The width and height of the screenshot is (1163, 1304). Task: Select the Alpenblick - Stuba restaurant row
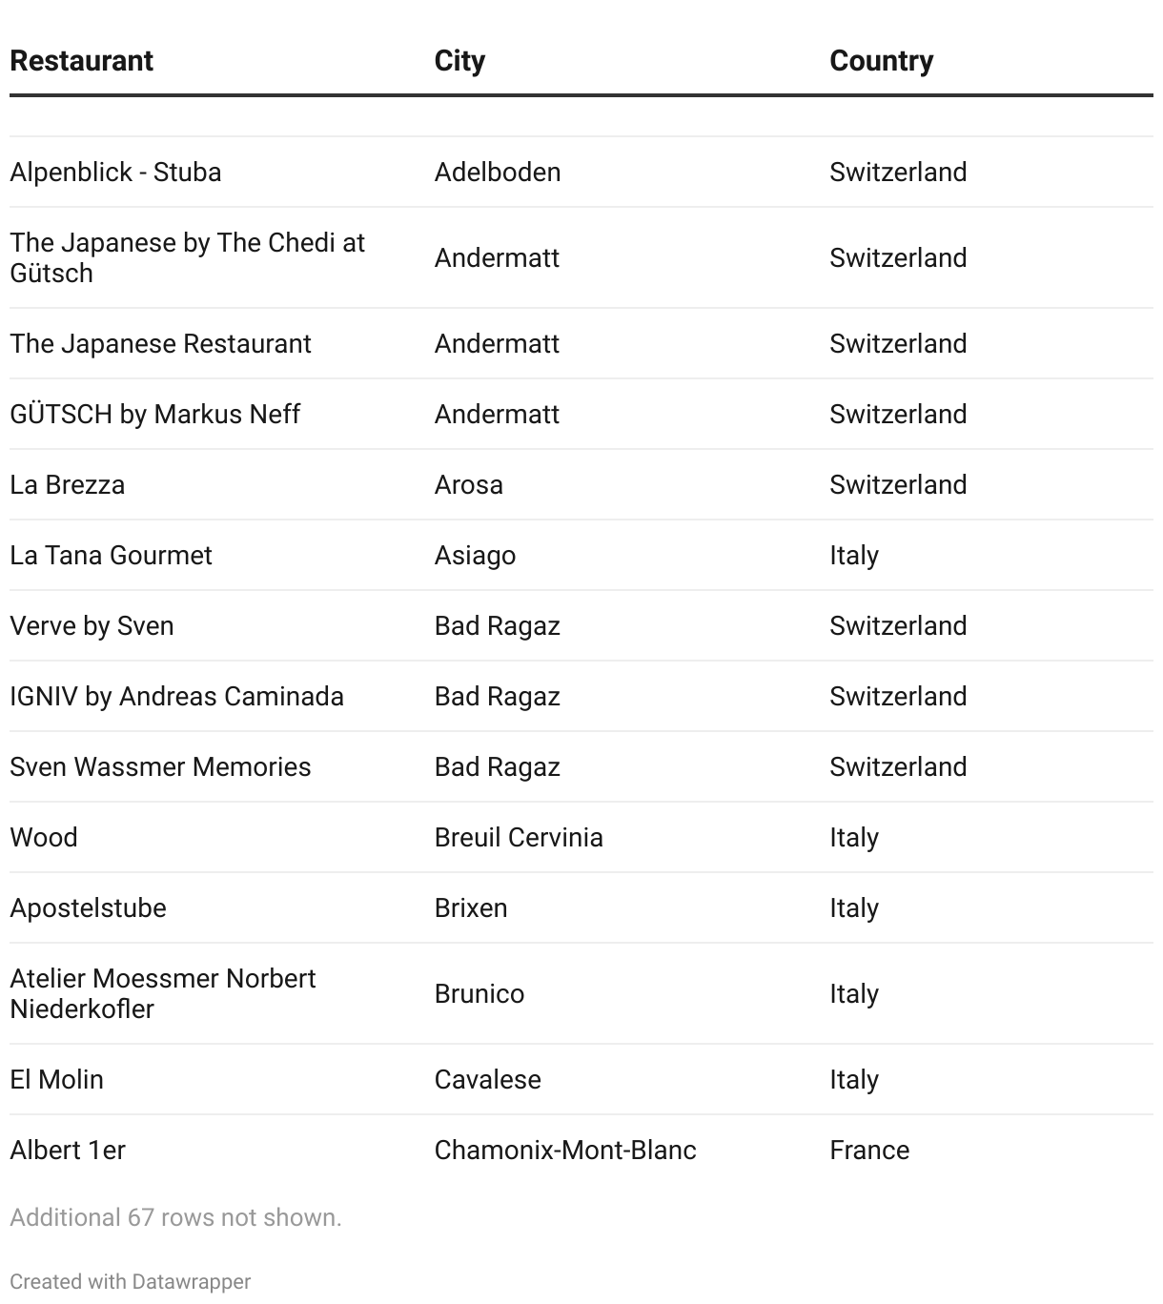point(115,173)
